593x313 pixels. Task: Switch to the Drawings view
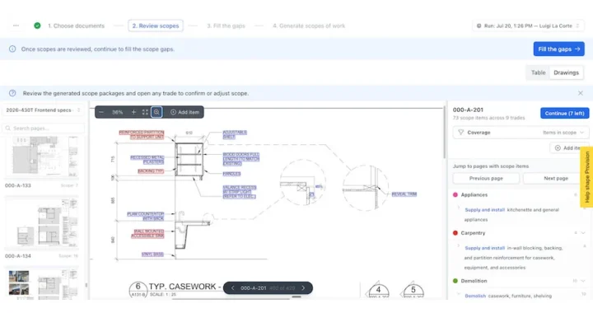(566, 72)
